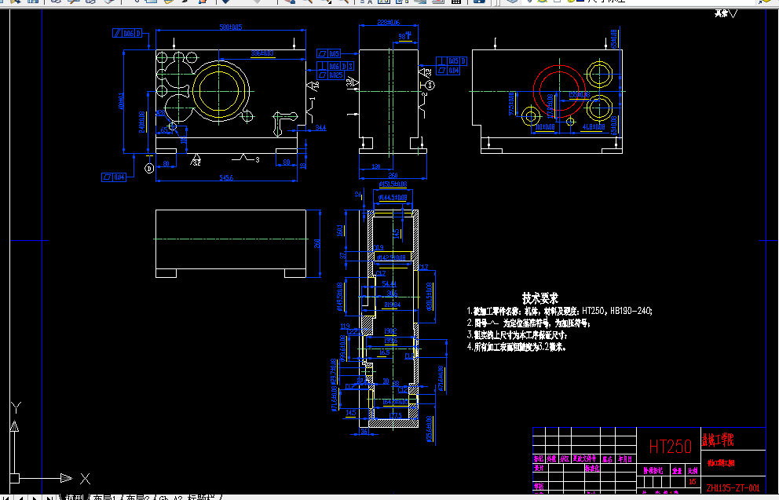779x500 pixels.
Task: Select the 14.5 dimension in section view
Action: [351, 413]
